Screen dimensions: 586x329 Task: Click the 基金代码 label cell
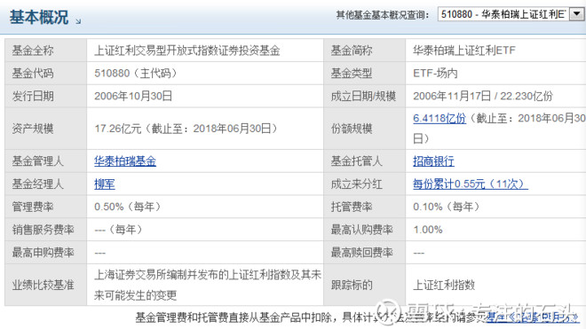tap(45, 74)
